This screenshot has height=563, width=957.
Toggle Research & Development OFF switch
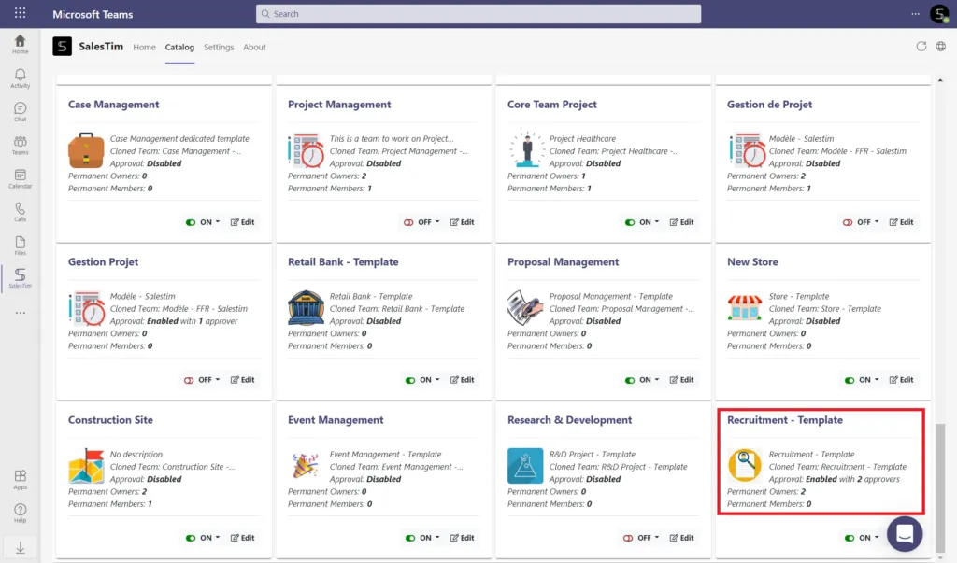coord(628,538)
